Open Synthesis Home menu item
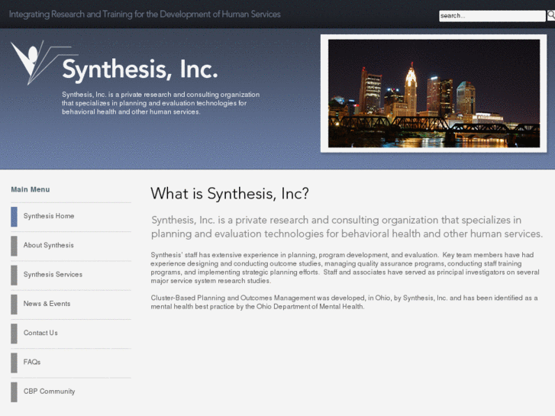This screenshot has width=555, height=416. [x=71, y=216]
